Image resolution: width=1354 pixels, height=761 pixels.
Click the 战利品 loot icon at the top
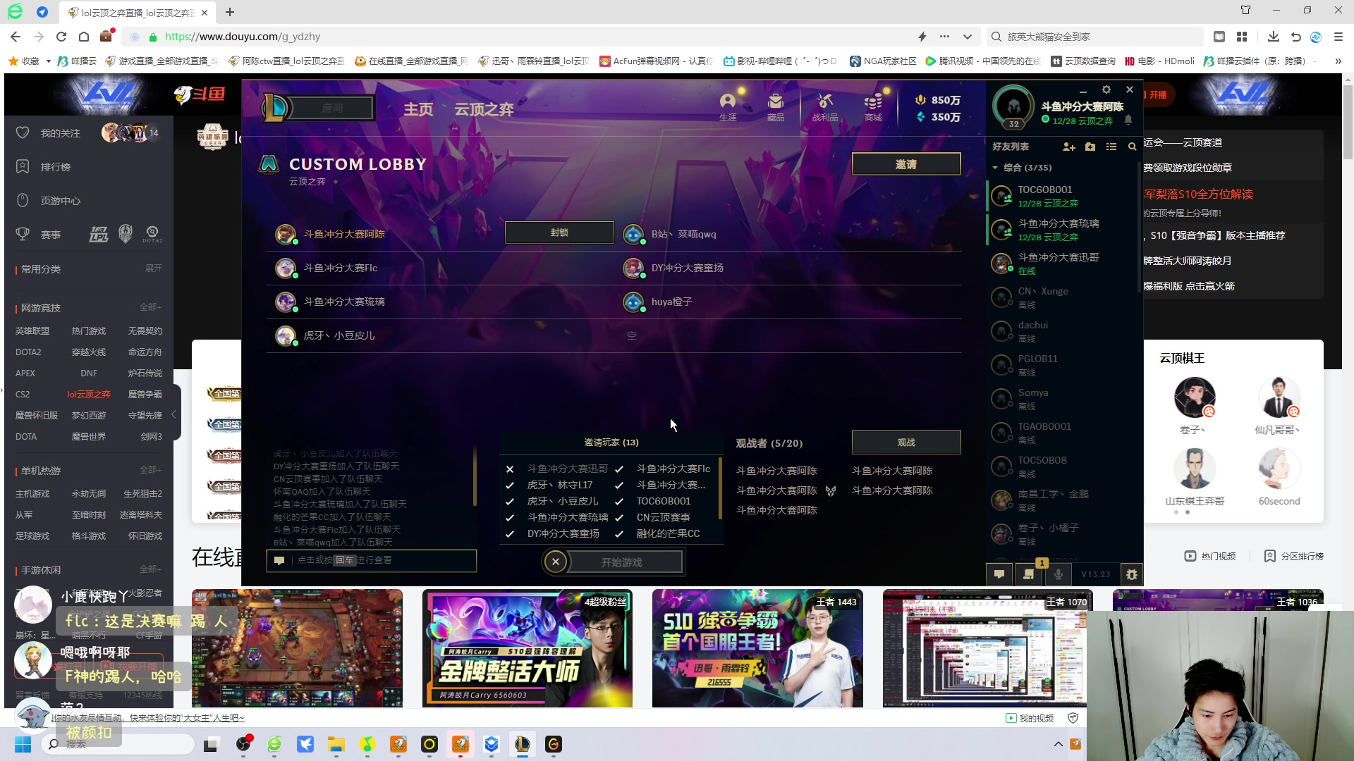click(x=825, y=106)
